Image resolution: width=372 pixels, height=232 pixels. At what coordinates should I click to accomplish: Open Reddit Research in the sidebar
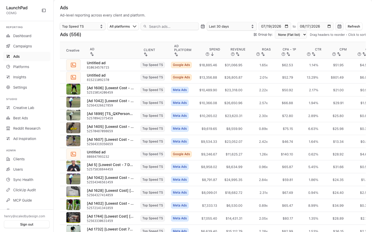pyautogui.click(x=27, y=128)
